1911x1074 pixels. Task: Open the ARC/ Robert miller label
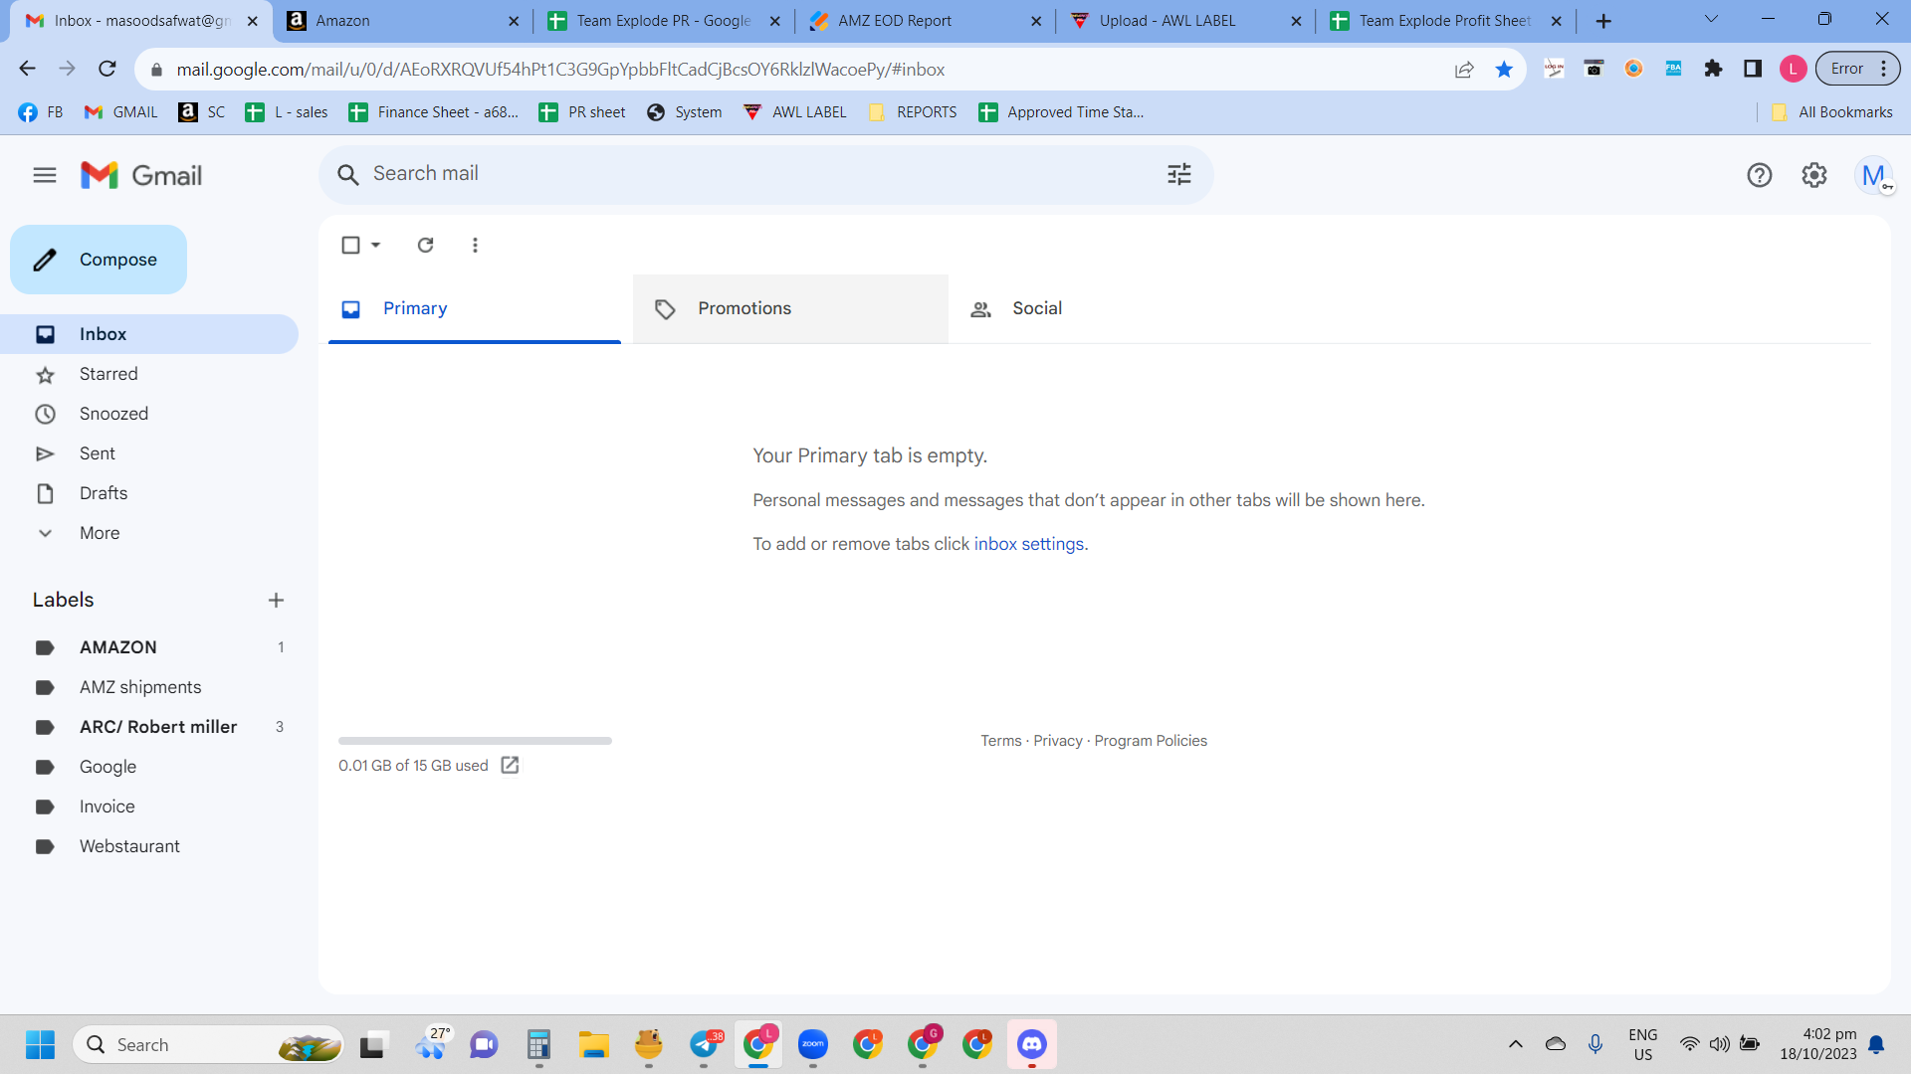pyautogui.click(x=149, y=727)
